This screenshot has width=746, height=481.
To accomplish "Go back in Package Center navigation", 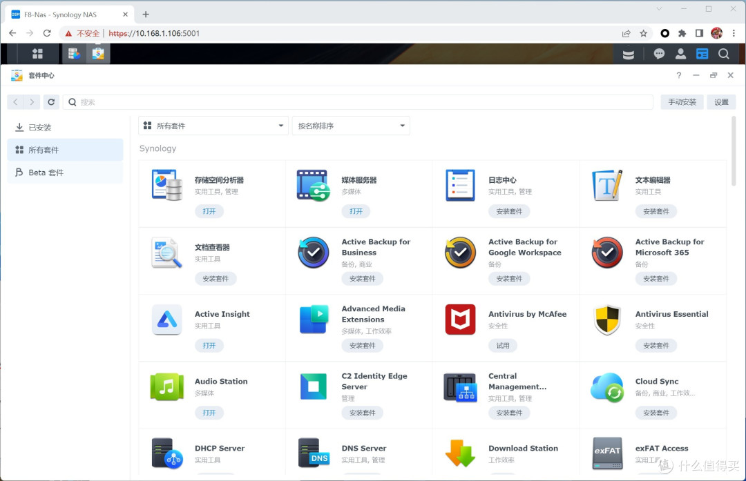I will coord(15,101).
